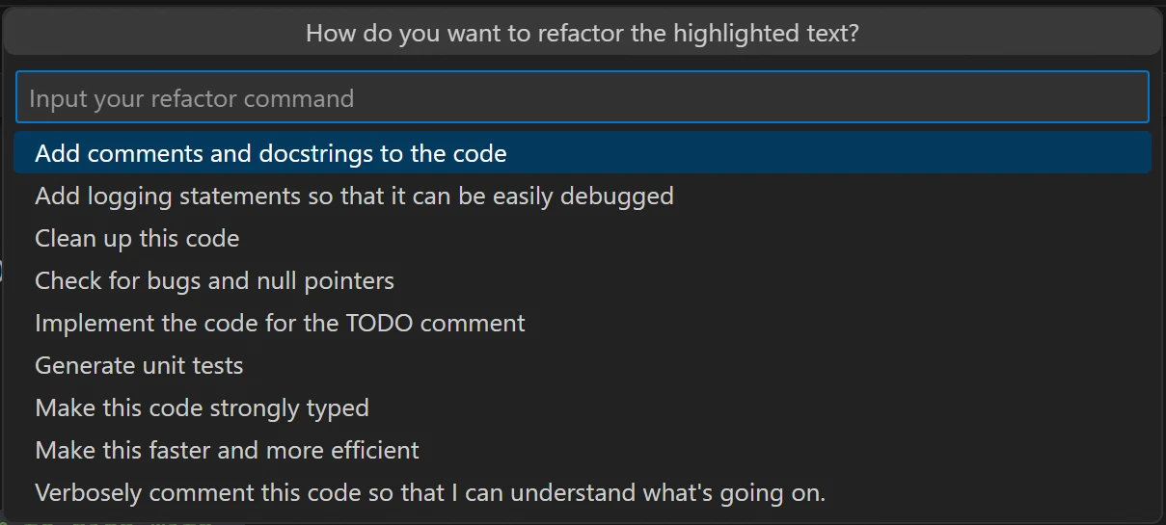Select 'Add comments and docstrings to the code'

[271, 153]
